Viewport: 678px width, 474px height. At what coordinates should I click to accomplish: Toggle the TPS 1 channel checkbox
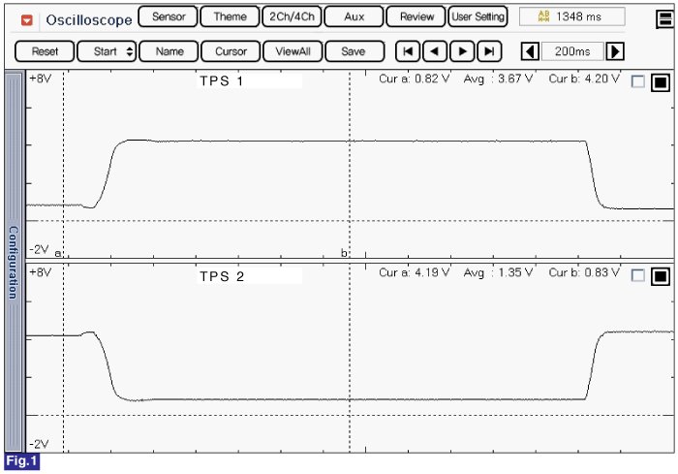[637, 82]
